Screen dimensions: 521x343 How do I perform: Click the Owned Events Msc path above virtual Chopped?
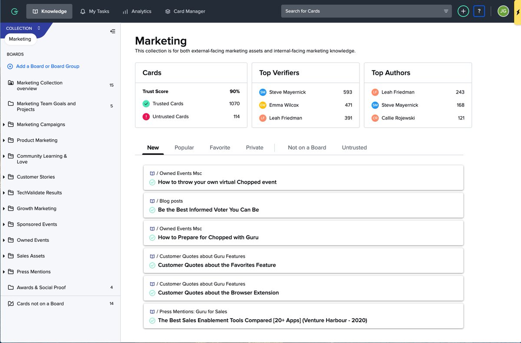(181, 173)
